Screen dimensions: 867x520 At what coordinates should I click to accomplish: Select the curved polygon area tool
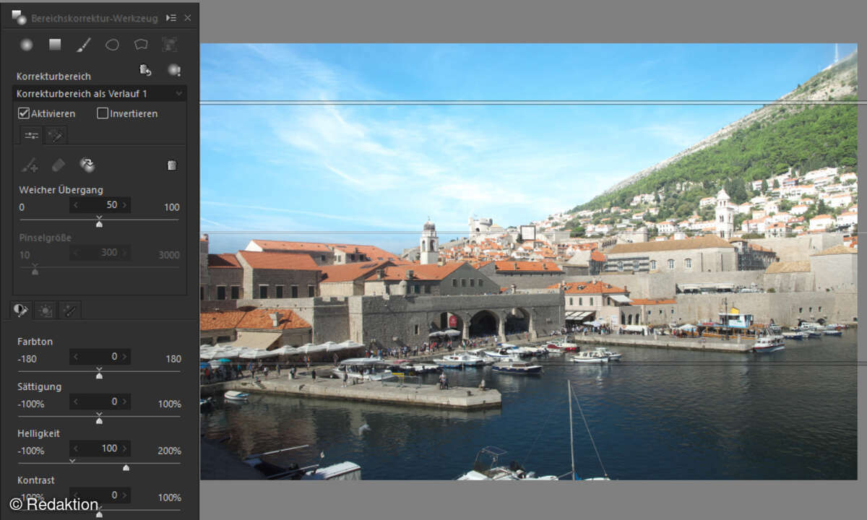coord(141,45)
